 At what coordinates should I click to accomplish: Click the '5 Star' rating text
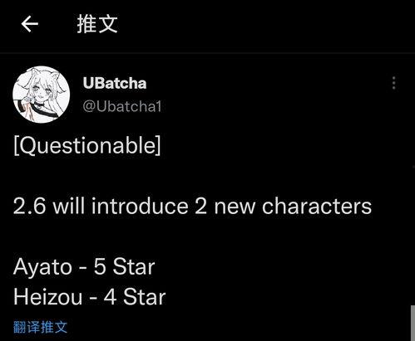point(124,267)
